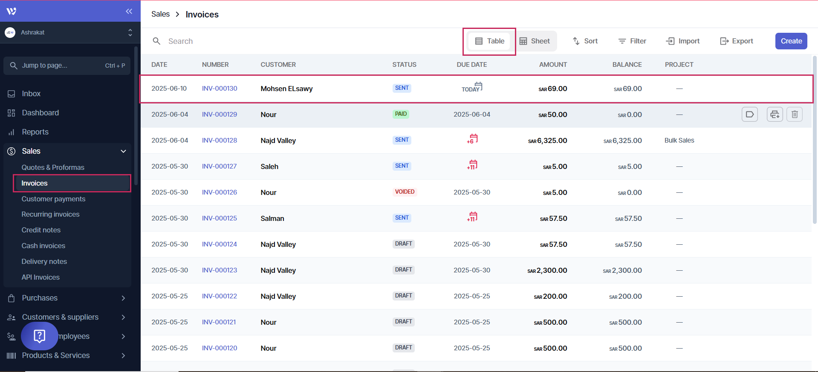Click the Create button
This screenshot has width=818, height=372.
point(791,41)
